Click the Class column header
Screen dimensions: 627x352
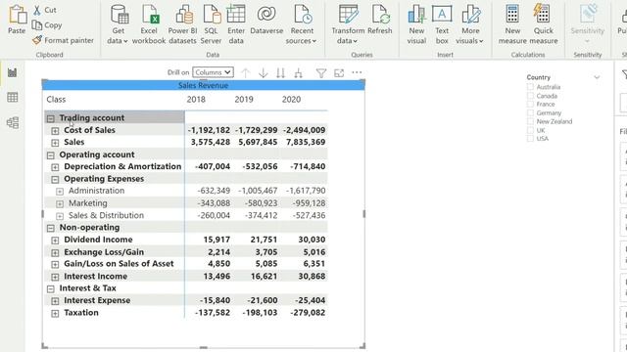[x=56, y=100]
